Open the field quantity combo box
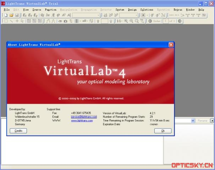The height and width of the screenshot is (170, 215). tap(86, 15)
